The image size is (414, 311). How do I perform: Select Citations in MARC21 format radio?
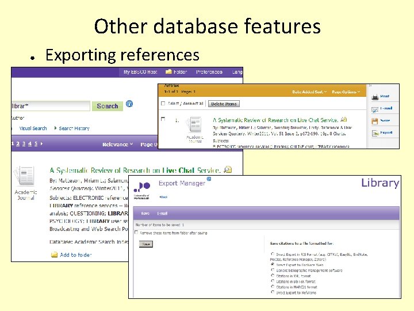click(x=273, y=287)
